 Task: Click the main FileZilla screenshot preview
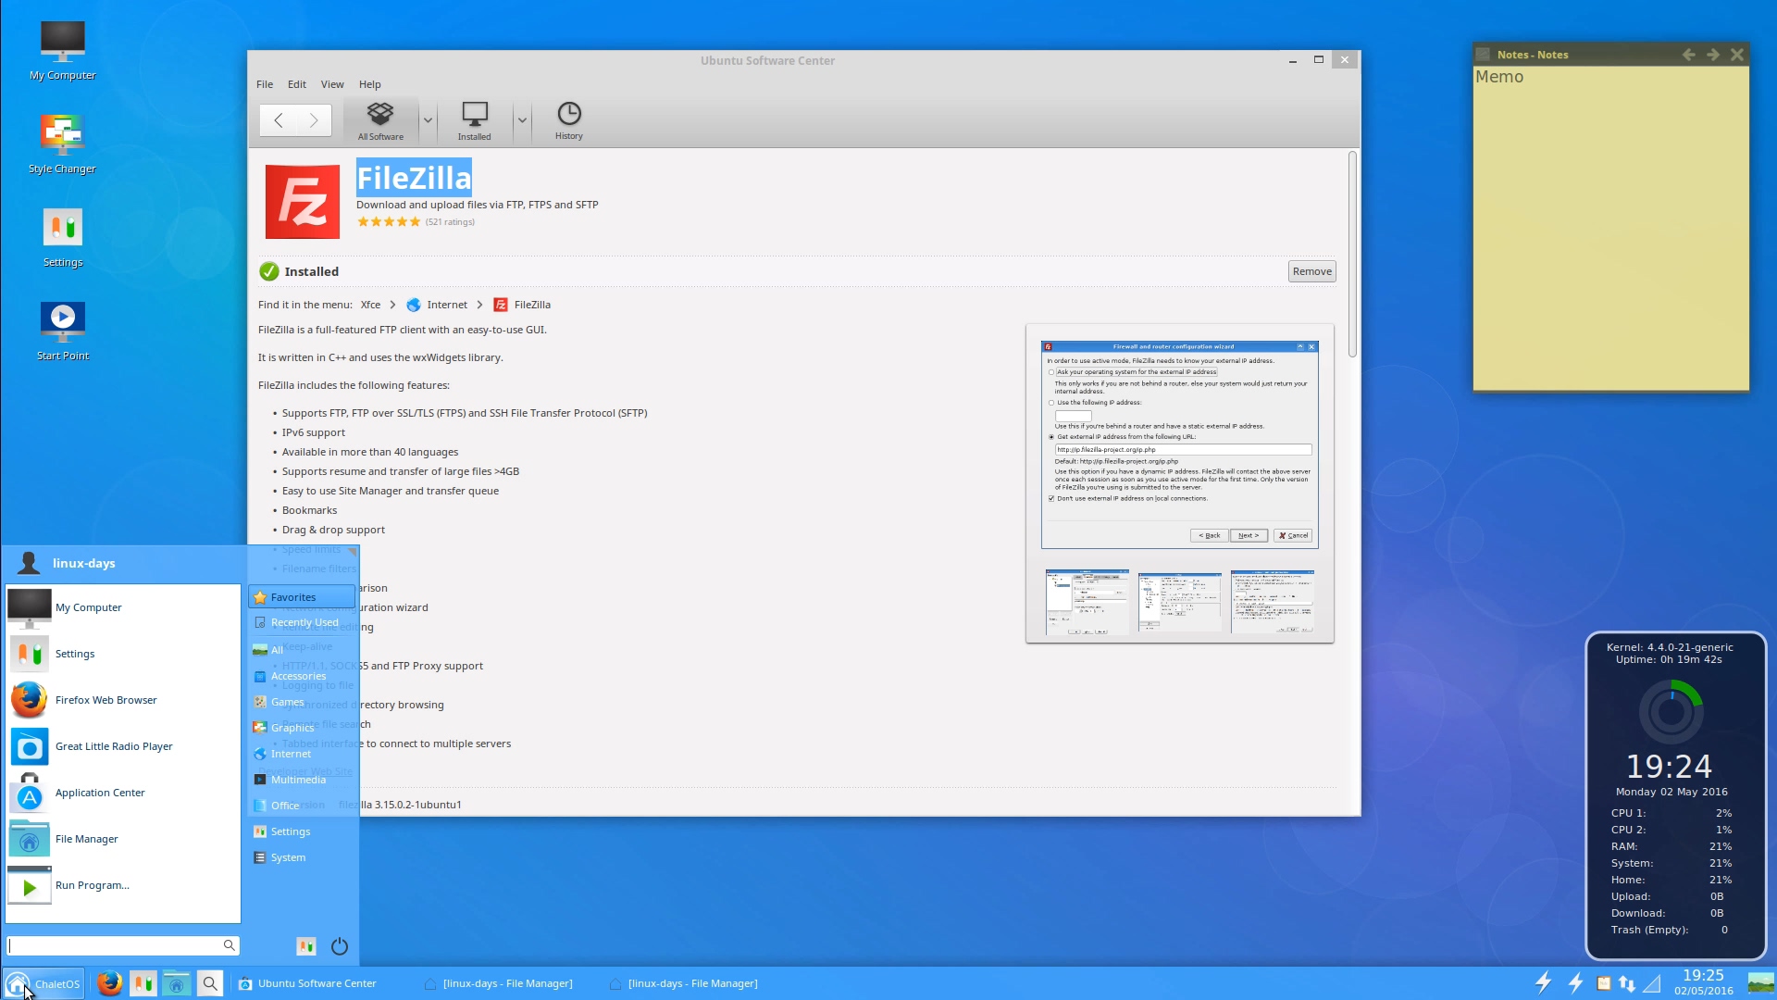coord(1179,444)
